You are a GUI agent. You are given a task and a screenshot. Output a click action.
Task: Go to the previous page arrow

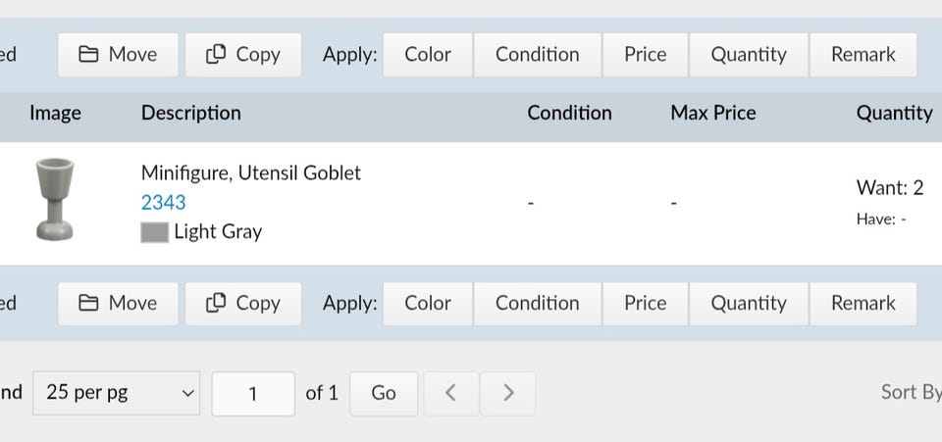click(x=450, y=393)
